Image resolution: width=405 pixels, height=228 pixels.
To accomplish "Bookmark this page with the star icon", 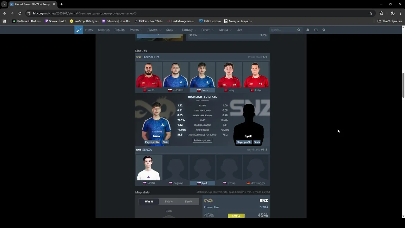I will 371,13.
